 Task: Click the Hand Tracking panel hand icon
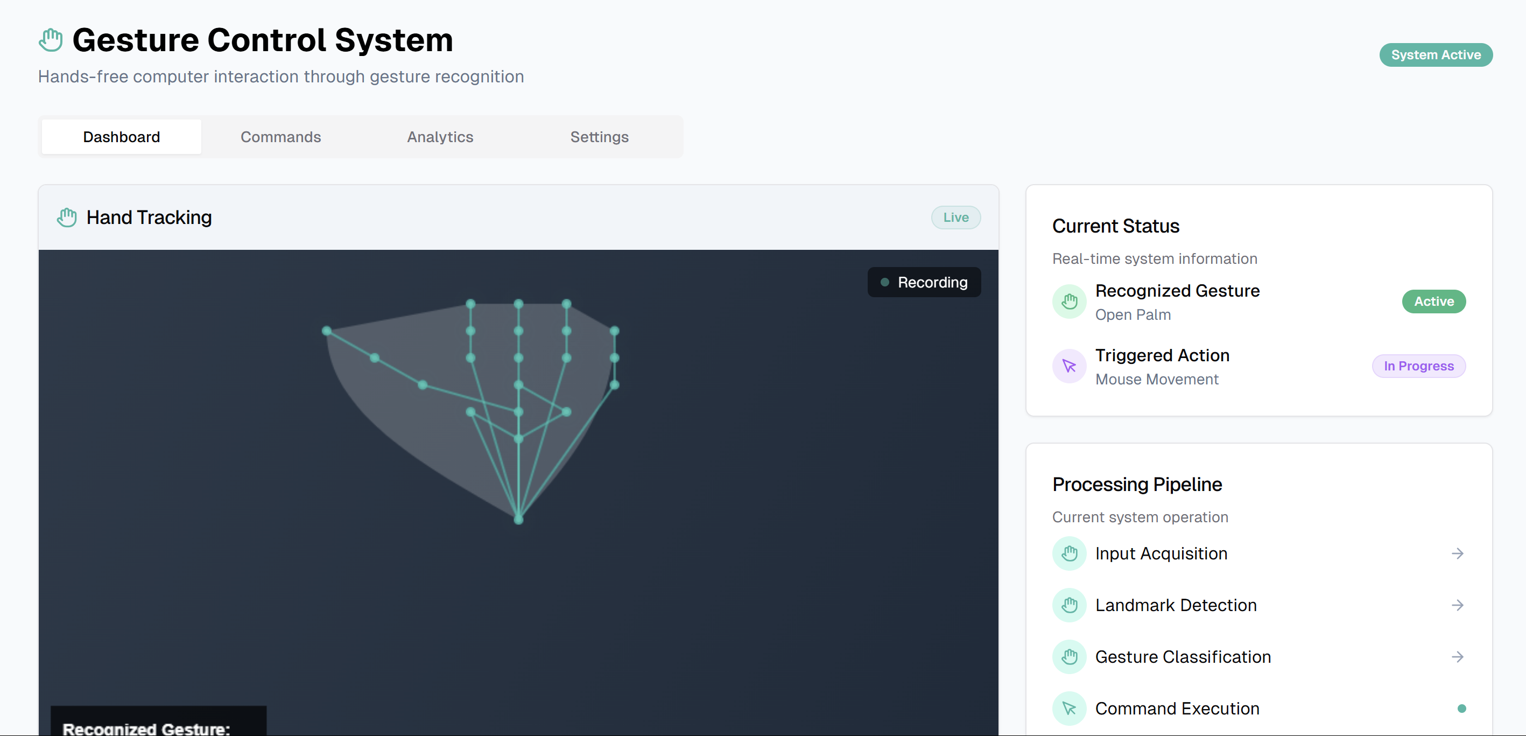66,217
